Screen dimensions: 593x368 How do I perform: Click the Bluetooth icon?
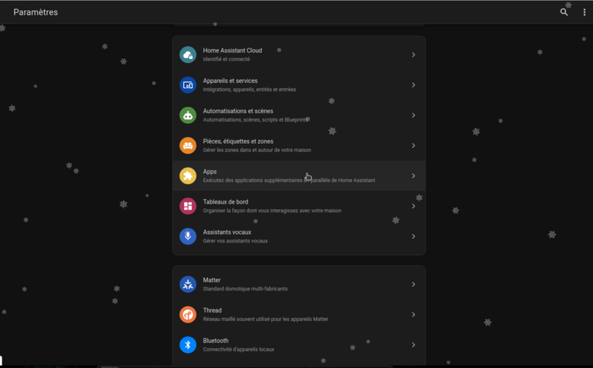tap(188, 344)
